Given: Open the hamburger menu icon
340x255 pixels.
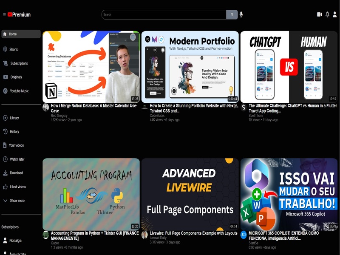Looking at the screenshot, I should [x=4, y=14].
